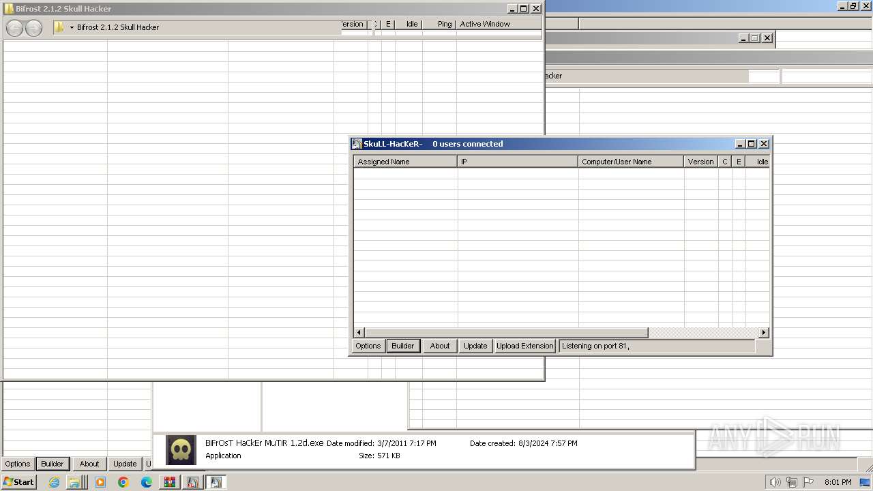This screenshot has height=491, width=873.
Task: Click the Ping column header in the Bifrost window
Action: (x=440, y=24)
